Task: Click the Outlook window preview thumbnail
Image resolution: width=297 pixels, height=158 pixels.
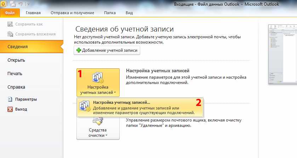Action: (282, 54)
